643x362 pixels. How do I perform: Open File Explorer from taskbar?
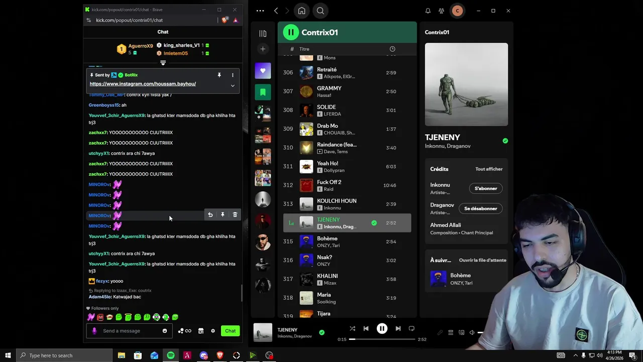tap(121, 355)
